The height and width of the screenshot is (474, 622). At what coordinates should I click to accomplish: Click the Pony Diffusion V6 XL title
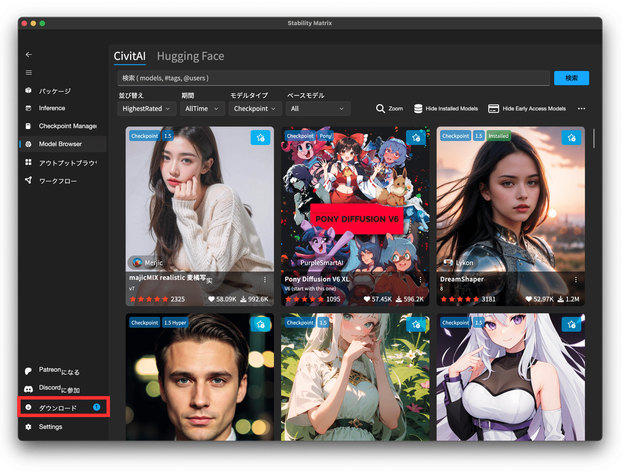(x=317, y=279)
